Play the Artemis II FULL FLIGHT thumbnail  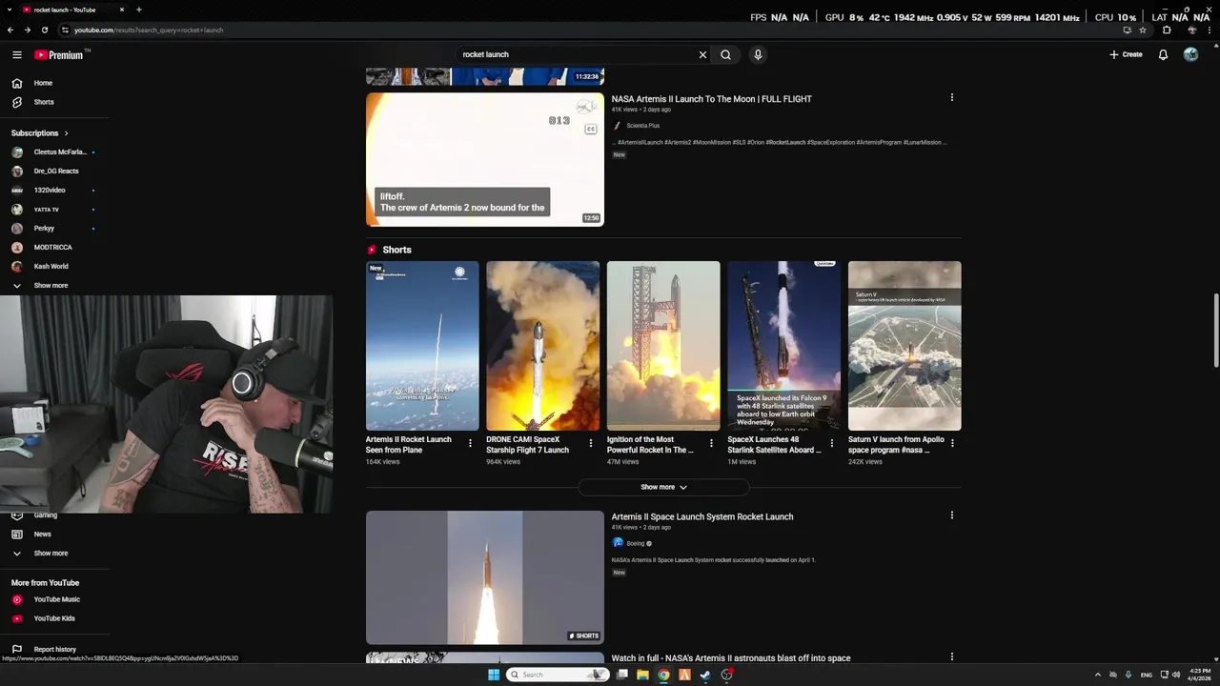pyautogui.click(x=485, y=159)
